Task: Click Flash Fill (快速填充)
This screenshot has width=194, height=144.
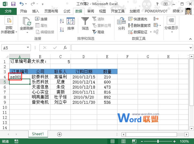Action: click(138, 19)
